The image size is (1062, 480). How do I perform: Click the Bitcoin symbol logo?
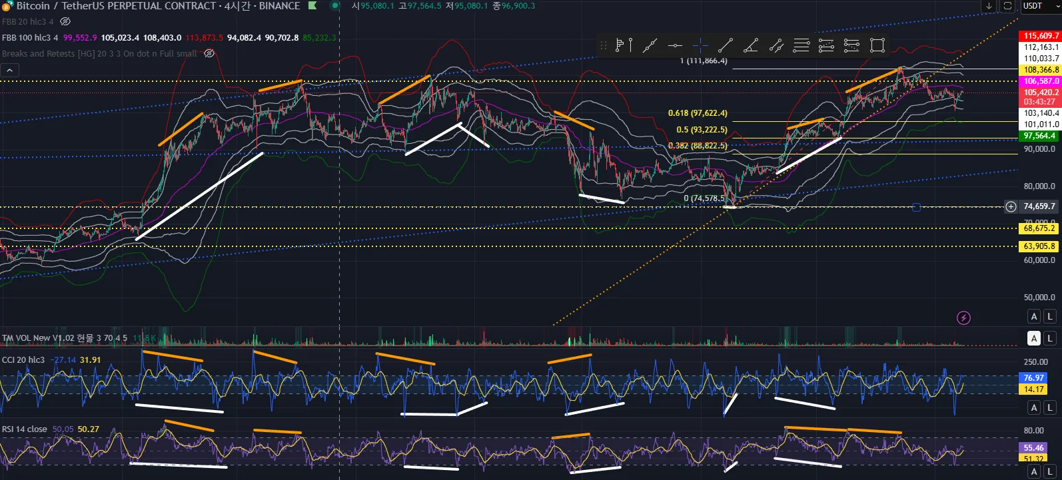[7, 6]
